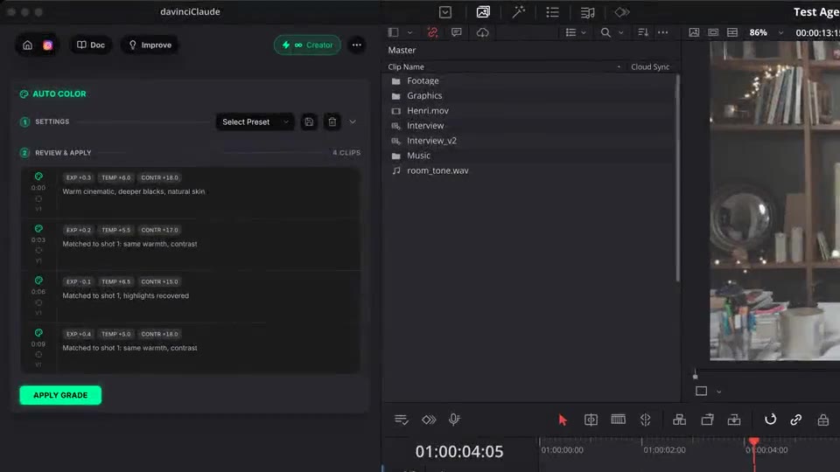This screenshot has width=840, height=472.
Task: Open the Select Preset dropdown
Action: 255,122
